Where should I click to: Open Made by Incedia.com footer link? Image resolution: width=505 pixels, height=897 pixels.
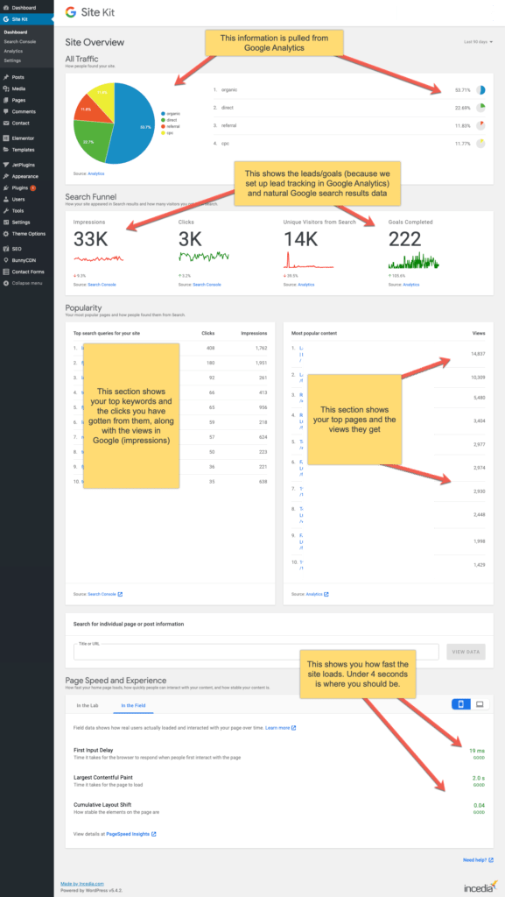tap(82, 884)
